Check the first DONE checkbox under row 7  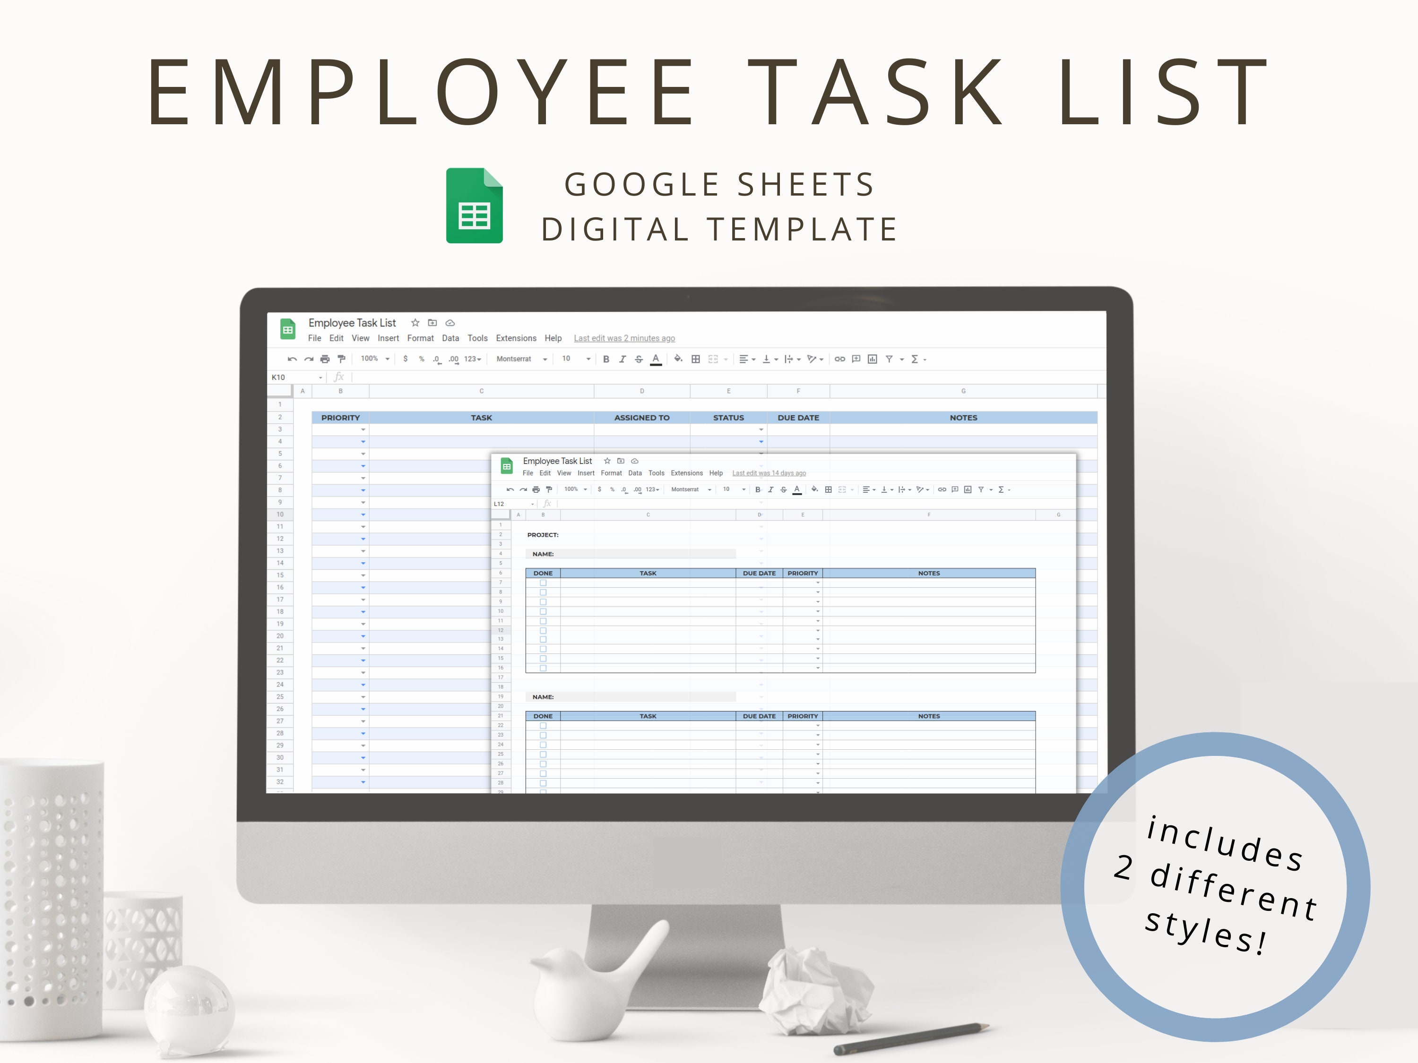543,583
